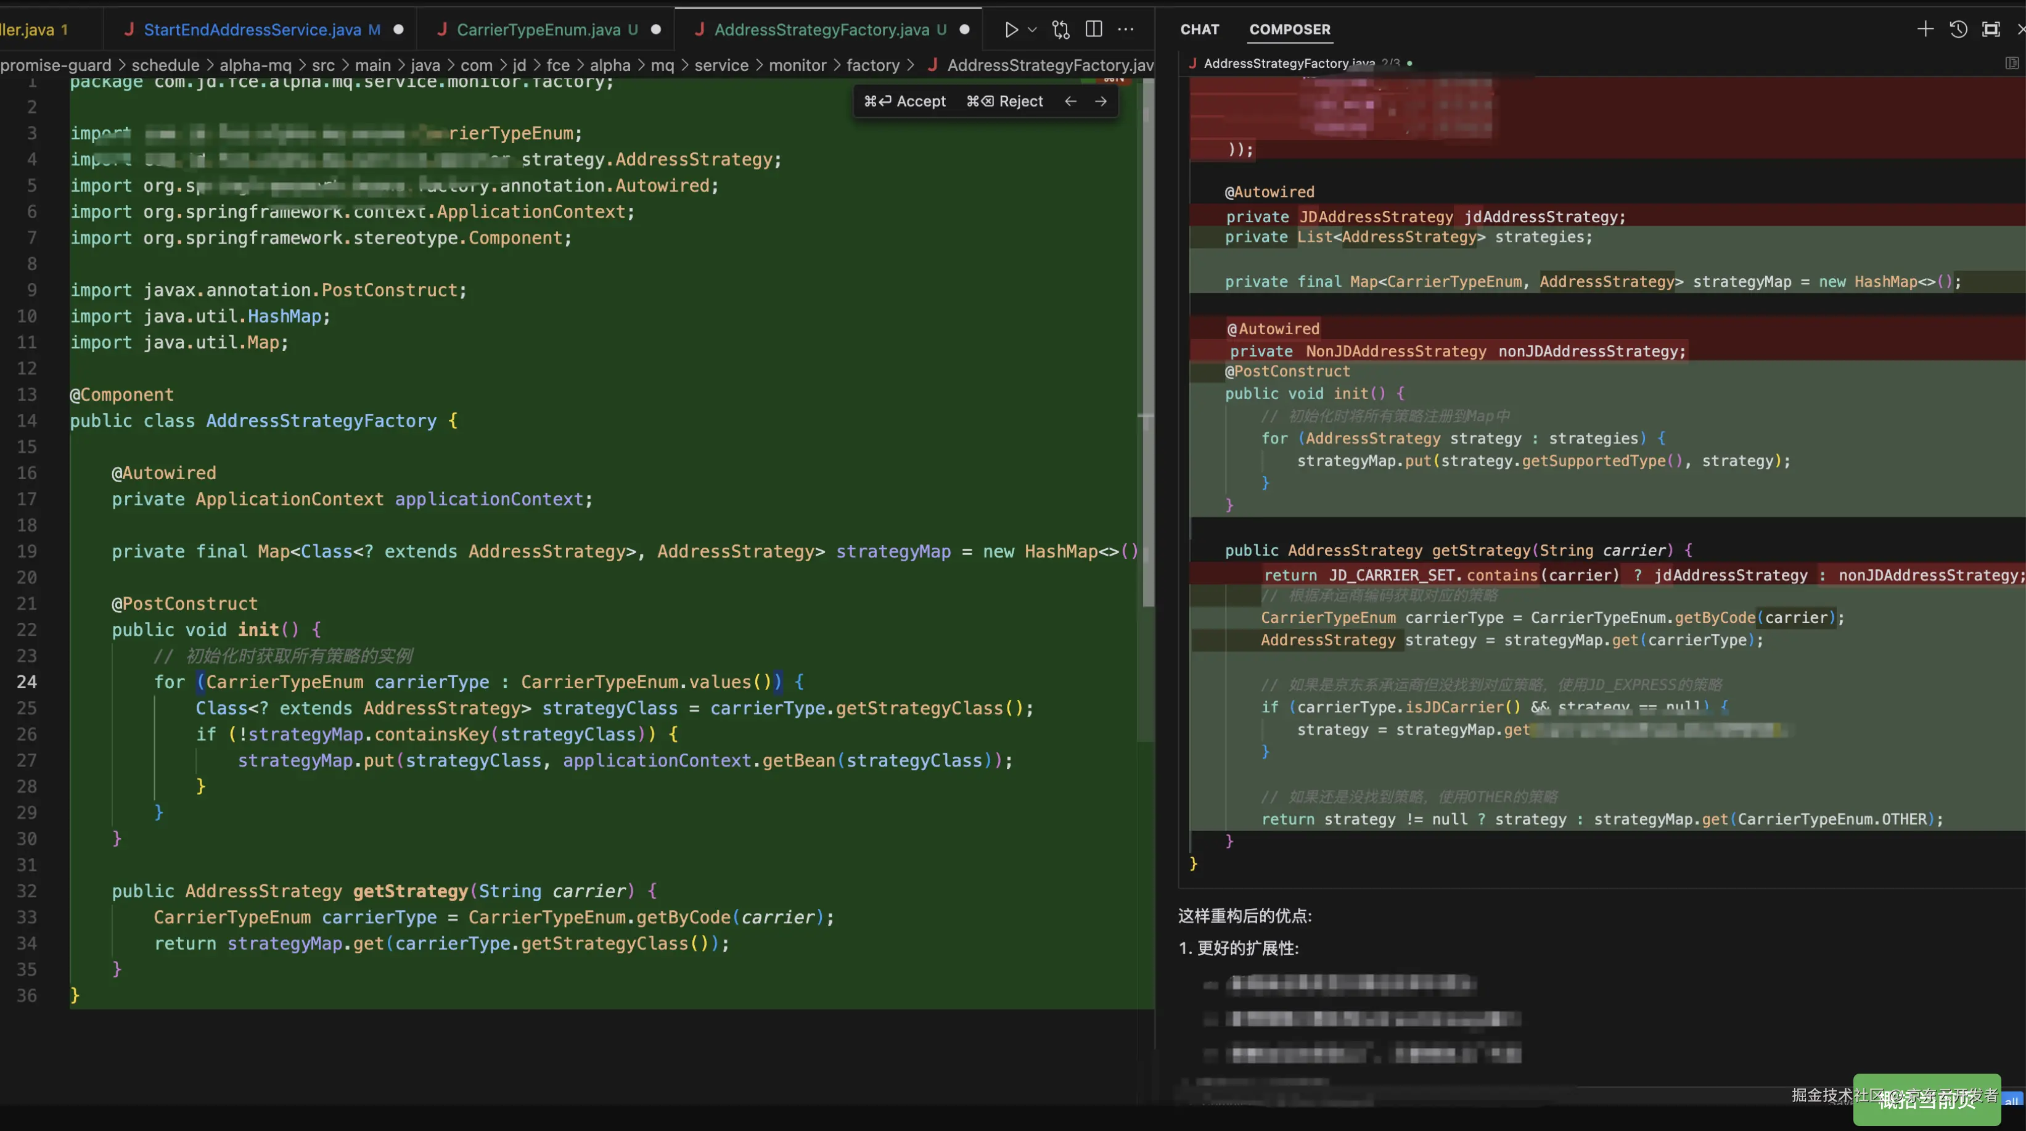Open run options dropdown arrow
This screenshot has height=1131, width=2026.
[1033, 29]
